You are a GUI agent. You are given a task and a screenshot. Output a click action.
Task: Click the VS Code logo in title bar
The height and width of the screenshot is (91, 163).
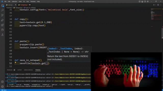2,2
